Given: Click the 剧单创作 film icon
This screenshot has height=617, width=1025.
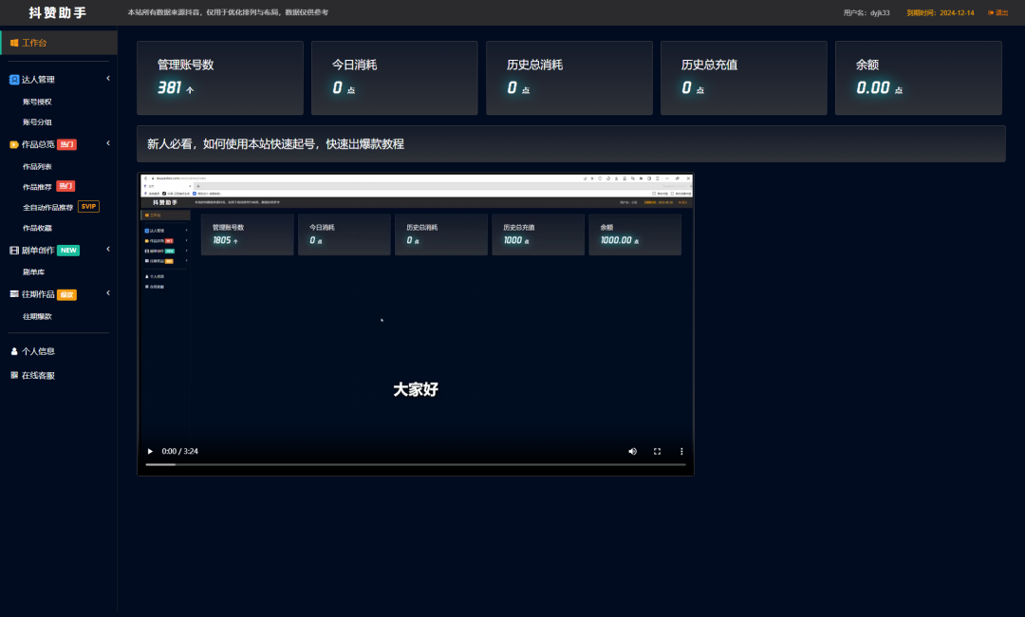Looking at the screenshot, I should click(14, 251).
